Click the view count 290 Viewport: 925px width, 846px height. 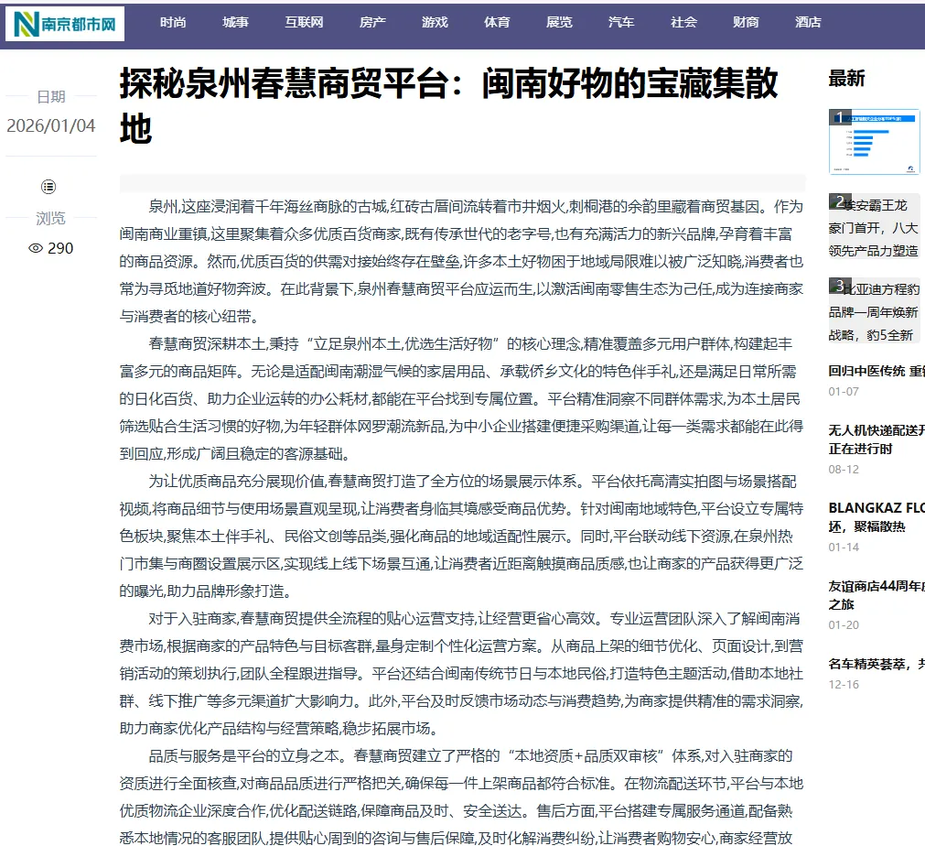point(60,248)
